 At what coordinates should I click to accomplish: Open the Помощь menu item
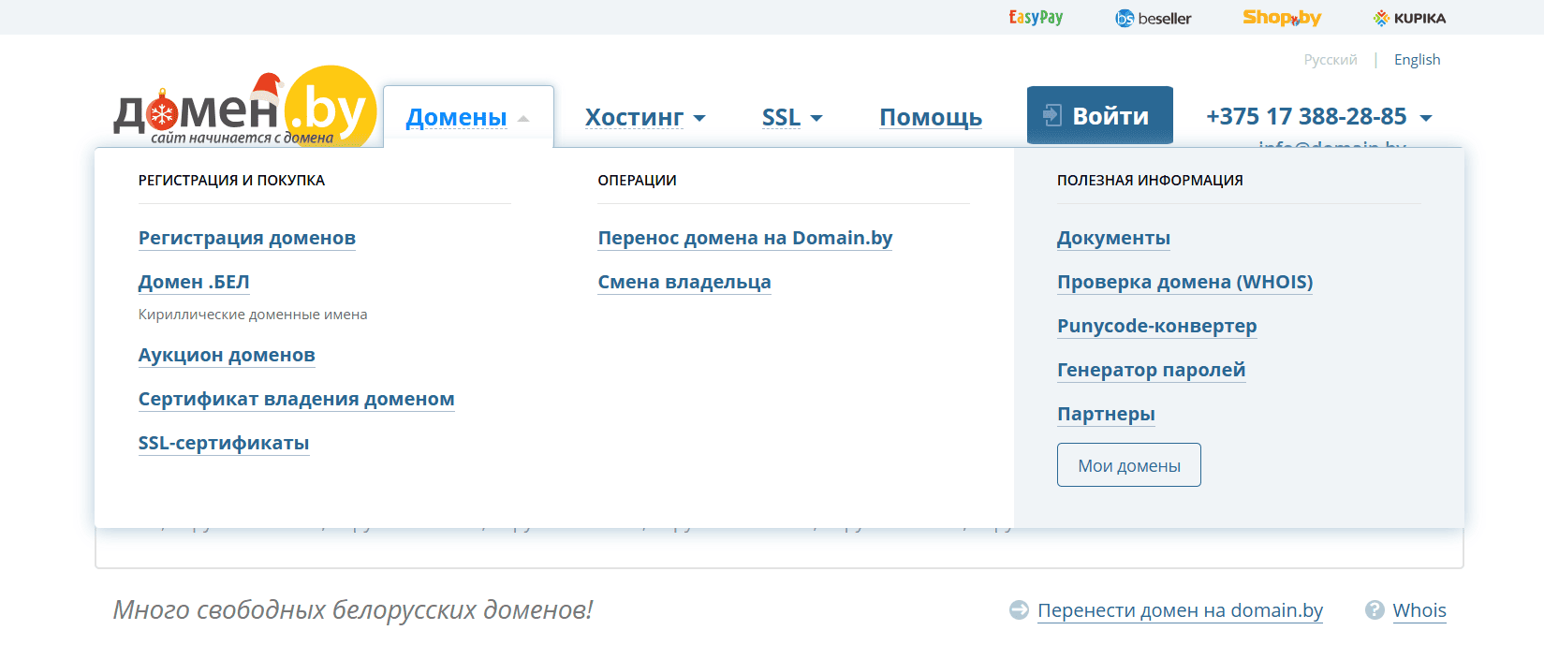click(930, 117)
